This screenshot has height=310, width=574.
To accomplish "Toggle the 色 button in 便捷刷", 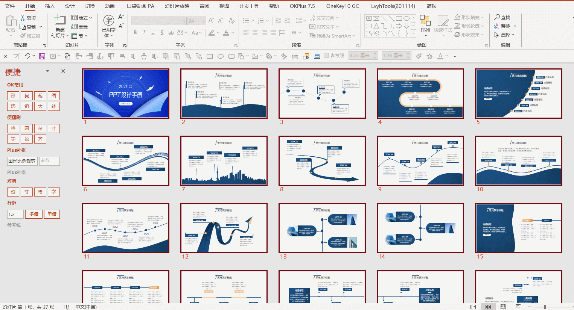I will (x=27, y=139).
